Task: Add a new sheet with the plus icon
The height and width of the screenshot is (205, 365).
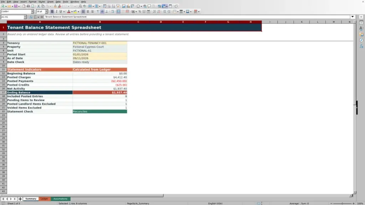Action: (20, 199)
